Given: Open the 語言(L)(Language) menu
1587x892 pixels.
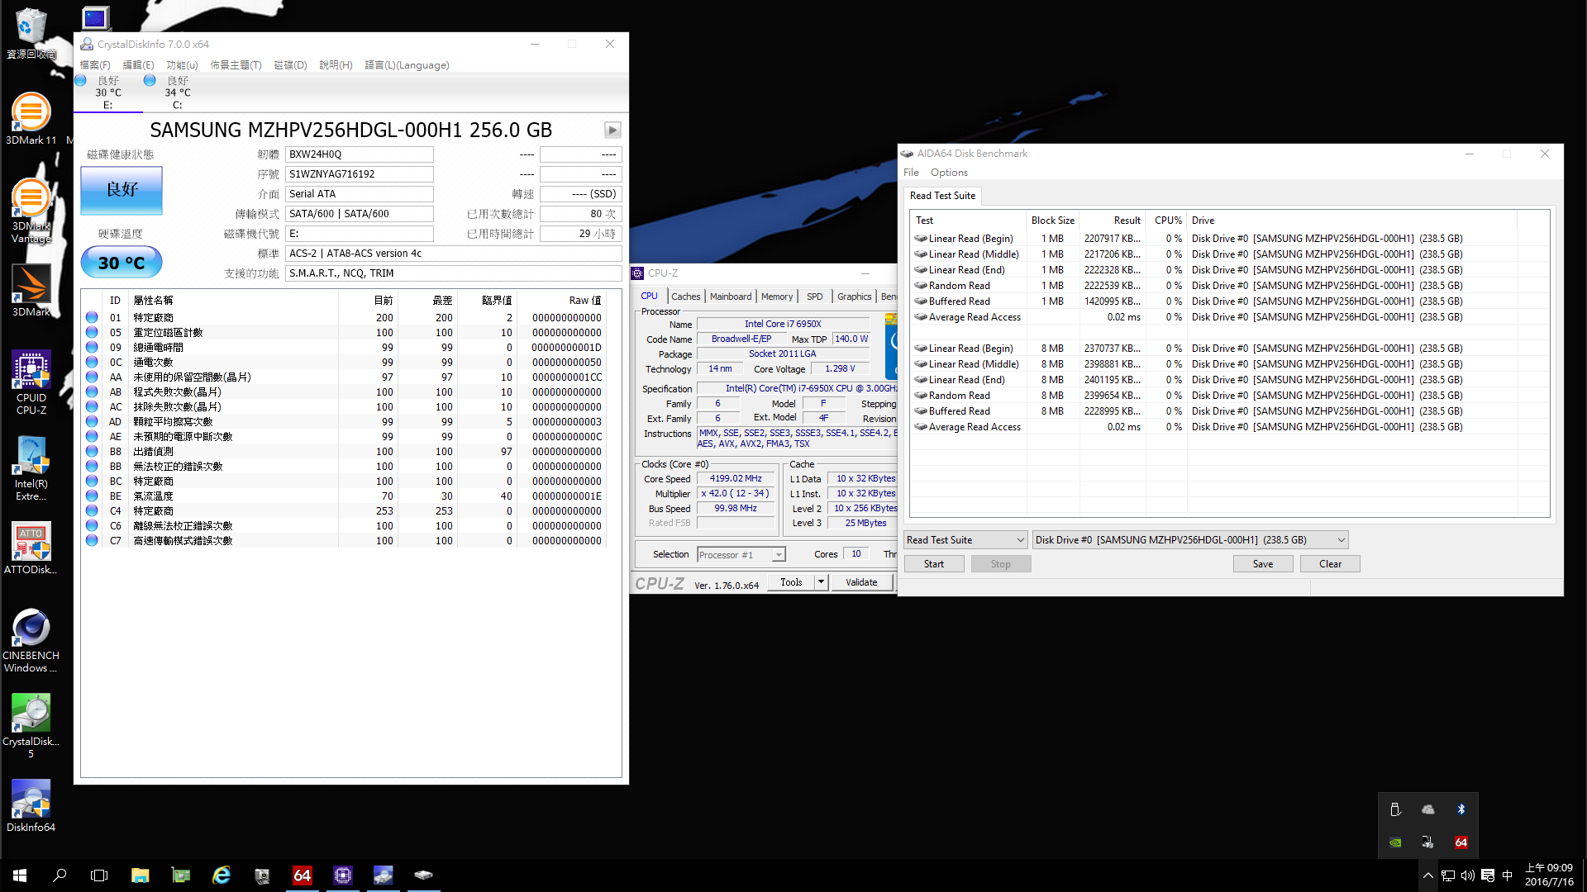Looking at the screenshot, I should [x=407, y=65].
